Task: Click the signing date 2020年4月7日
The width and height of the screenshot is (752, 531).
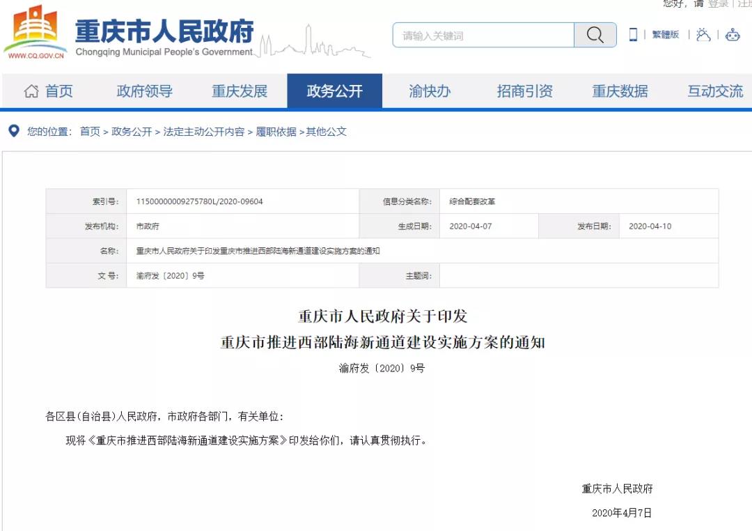Action: coord(622,514)
